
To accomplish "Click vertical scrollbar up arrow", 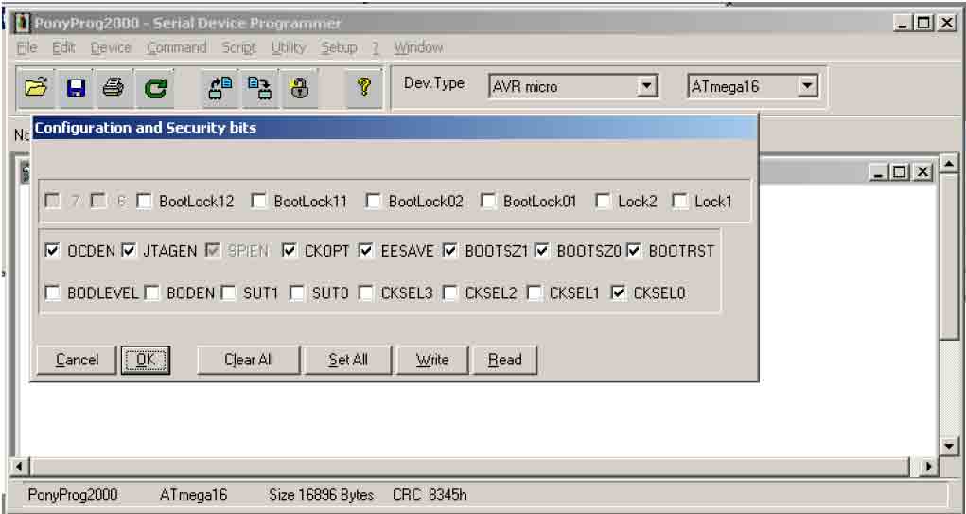I will click(x=949, y=164).
